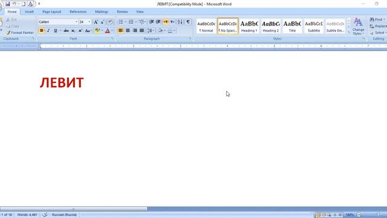Click the zoom out minus button
This screenshot has height=218, width=387.
[x=359, y=215]
